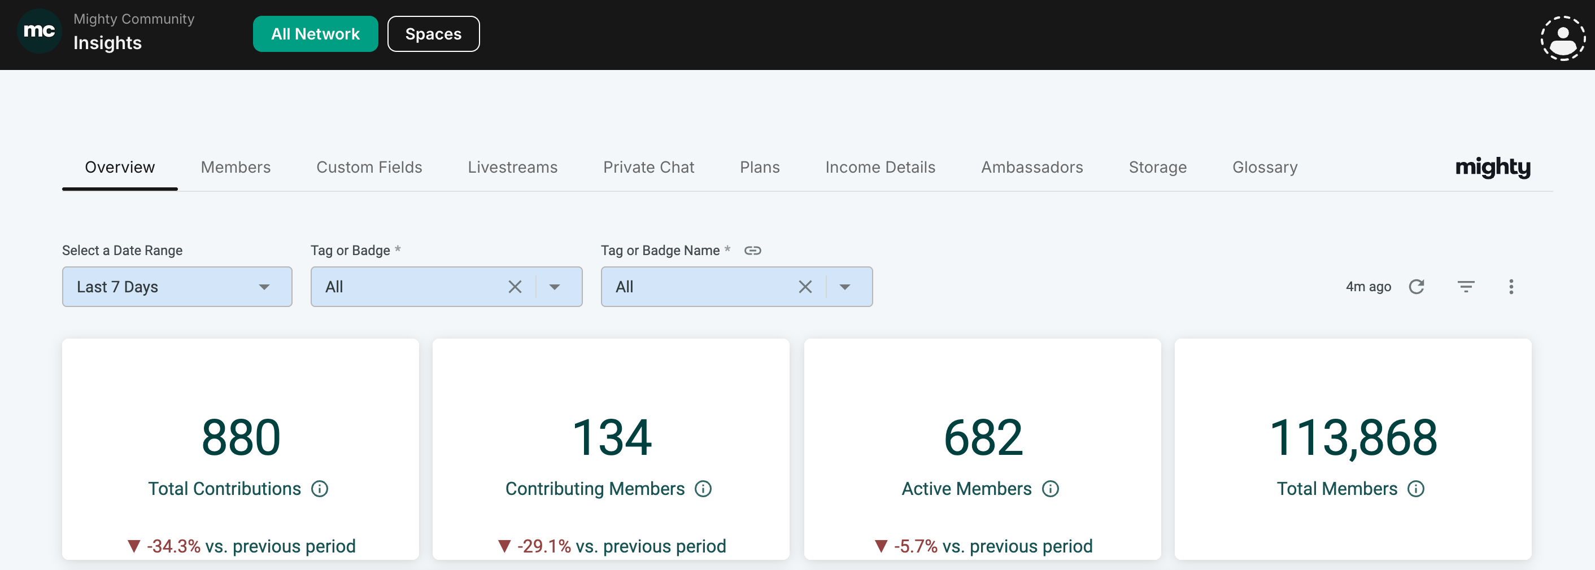Expand the Tag or Badge dropdown arrow
The height and width of the screenshot is (570, 1595).
coord(555,287)
